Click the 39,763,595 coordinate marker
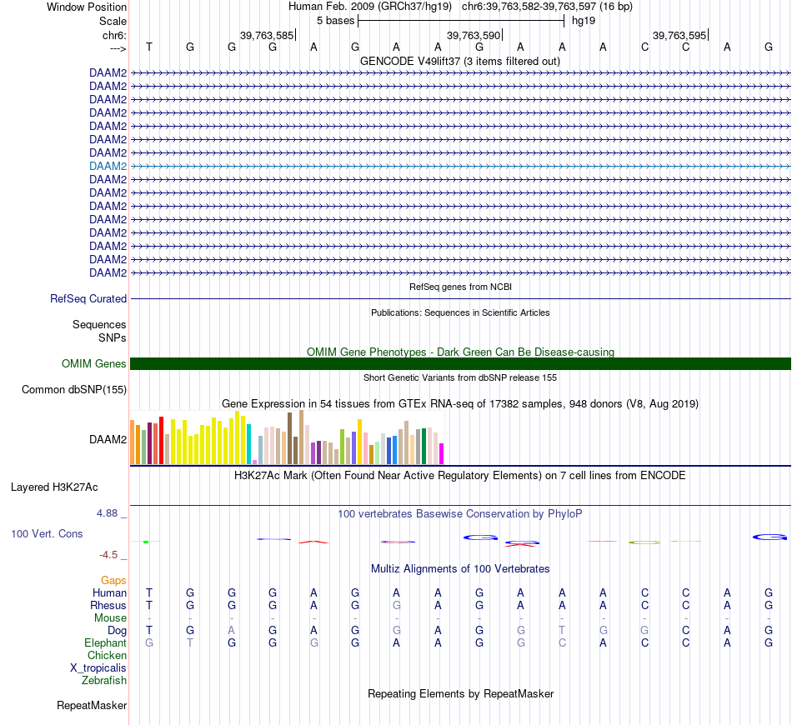Screen dimensions: 792x725 (679, 35)
